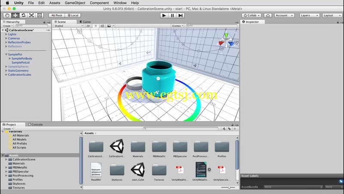Screen dimensions: 344x194
Task: Select the Move tool
Action: point(15,16)
